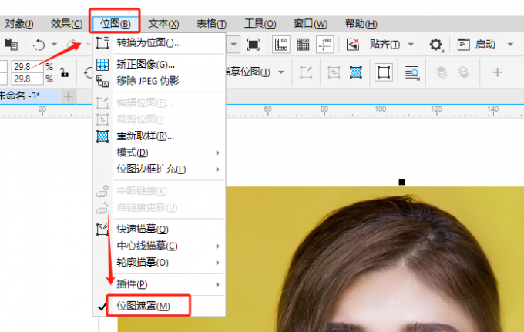Open the options gear icon

pos(435,44)
